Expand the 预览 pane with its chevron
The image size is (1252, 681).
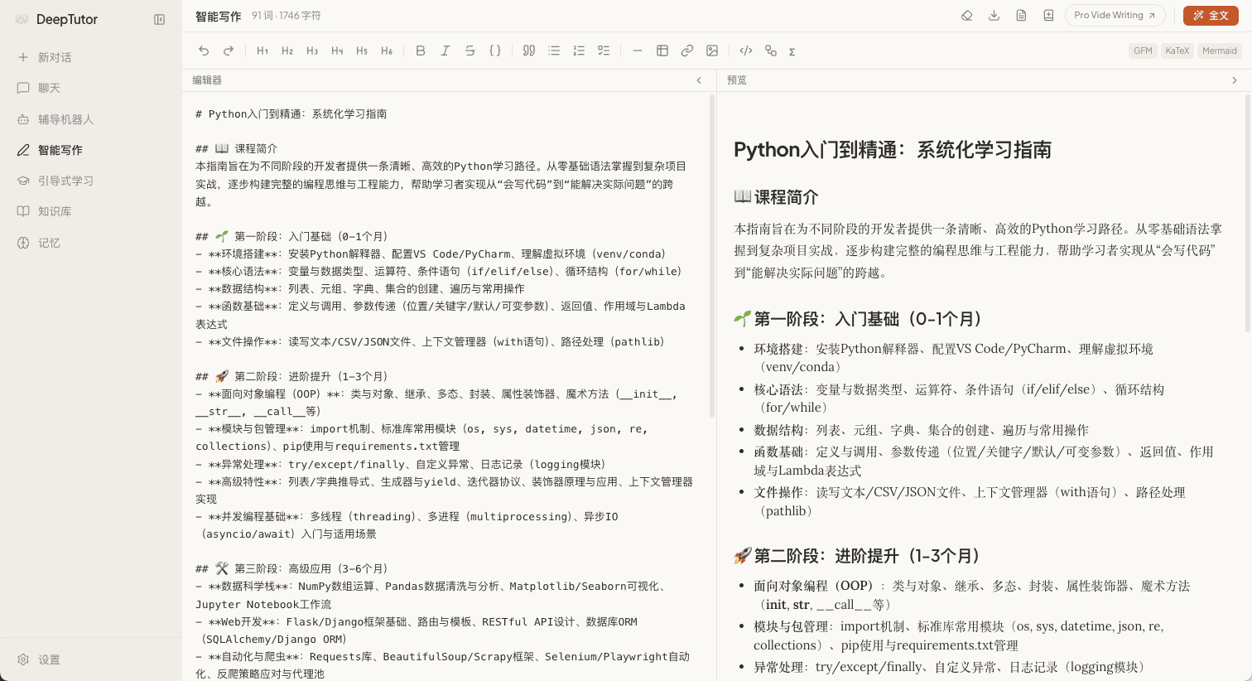(1235, 80)
